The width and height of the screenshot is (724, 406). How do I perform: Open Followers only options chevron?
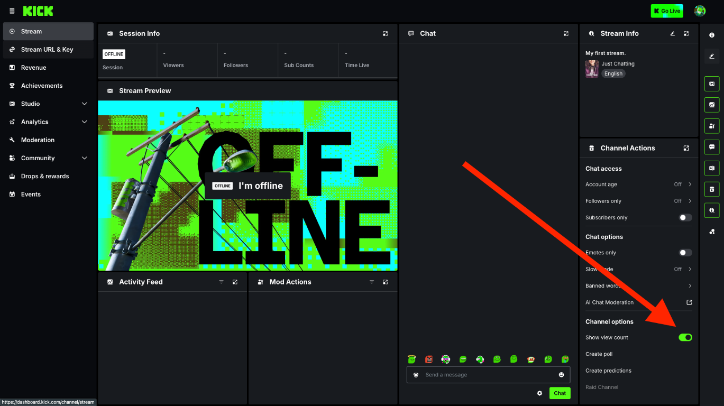pos(690,201)
